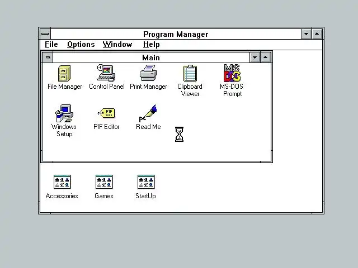358x268 pixels.
Task: Click the 'Print Manager' label text
Action: (x=148, y=87)
